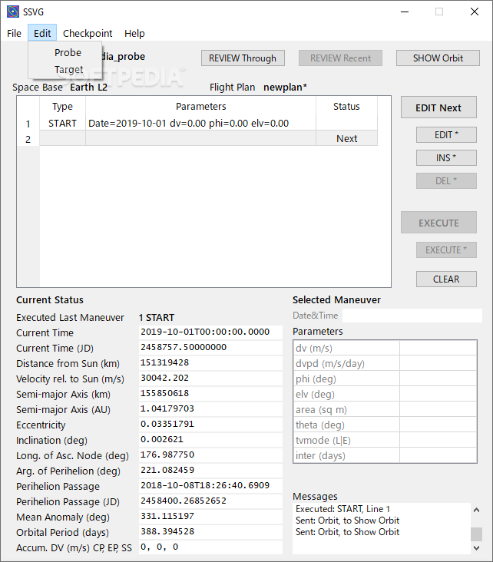Open the File menu
This screenshot has width=493, height=562.
(x=14, y=33)
